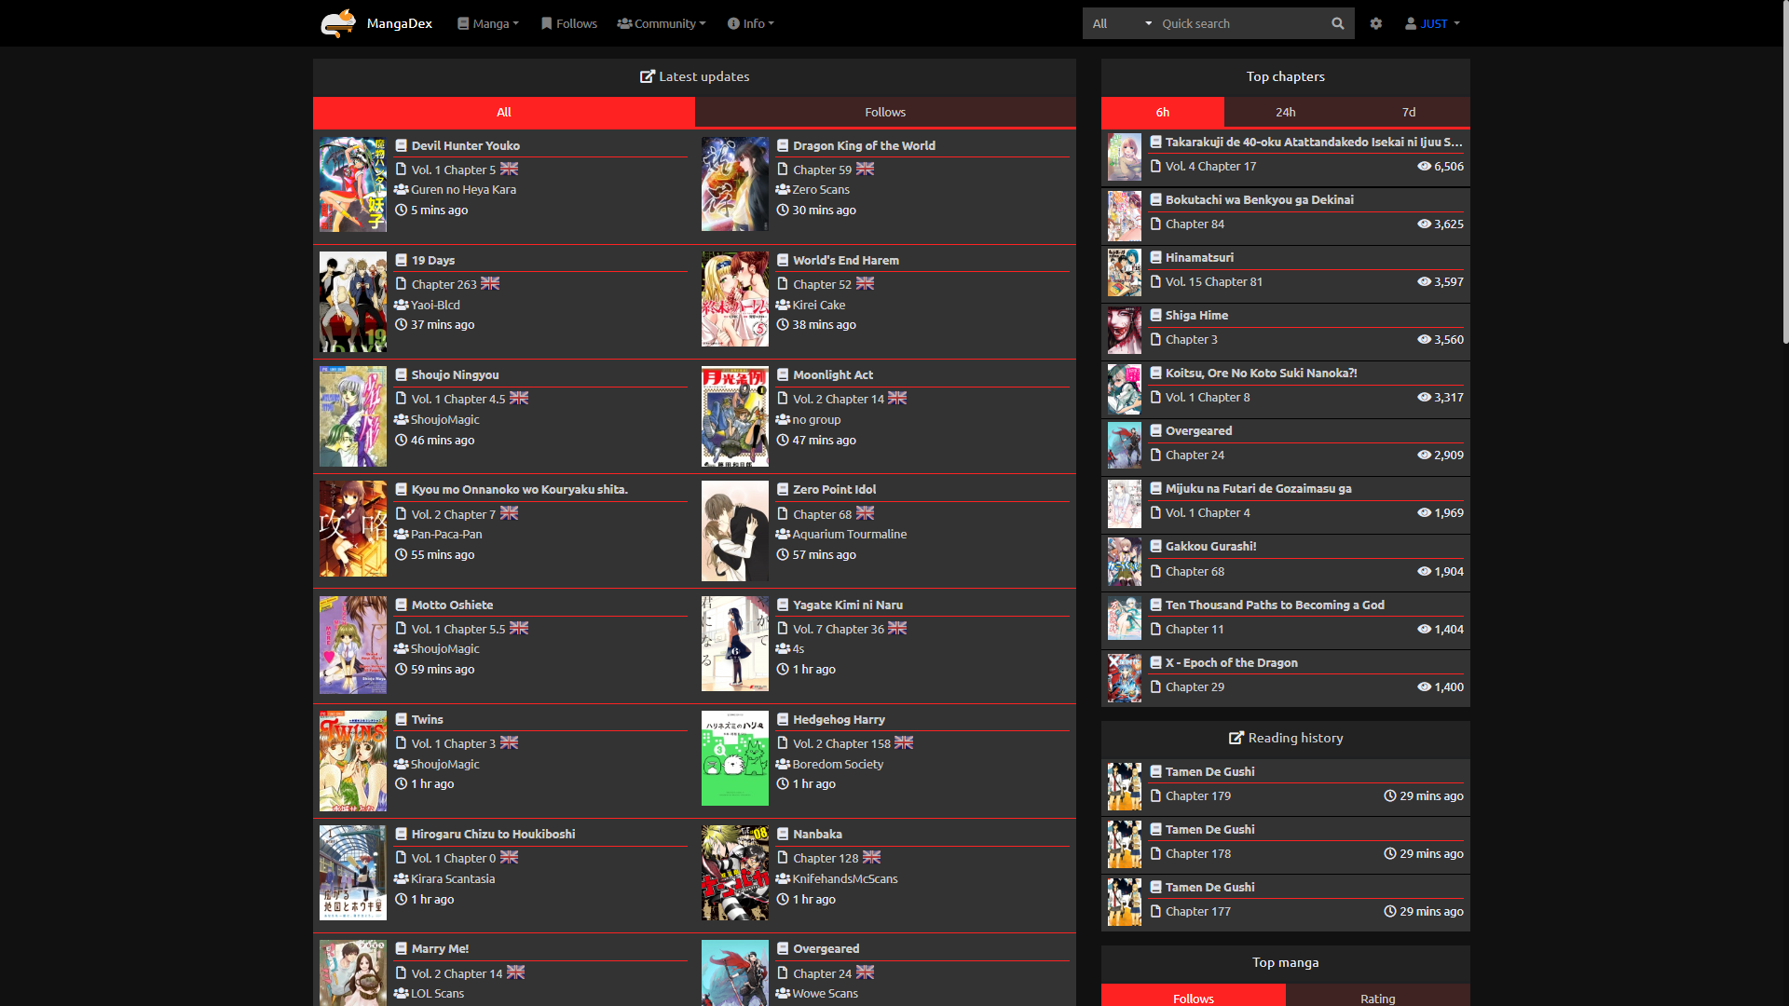This screenshot has height=1006, width=1789.
Task: Click the MangaDex cat logo
Action: click(x=337, y=23)
